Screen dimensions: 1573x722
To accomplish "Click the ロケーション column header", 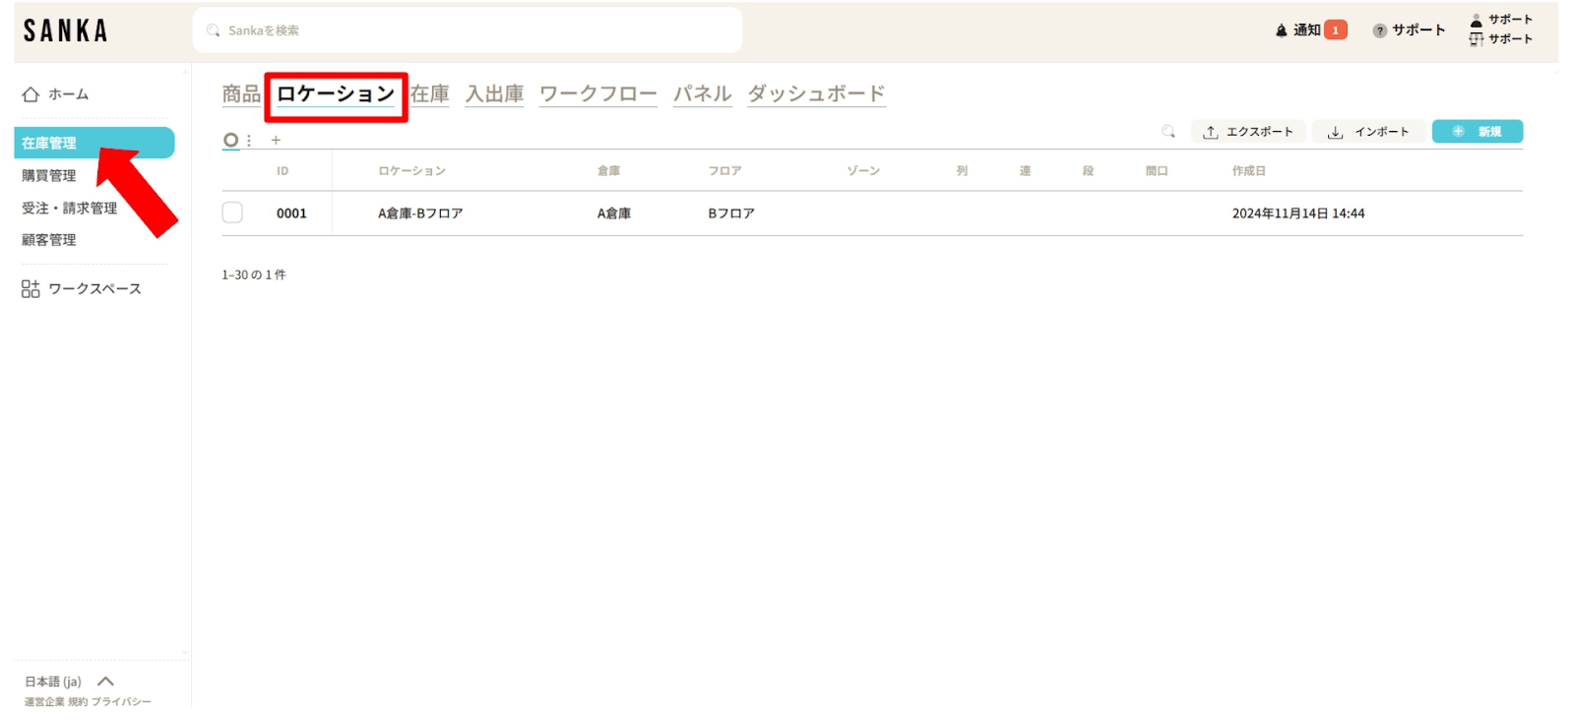I will coord(411,171).
